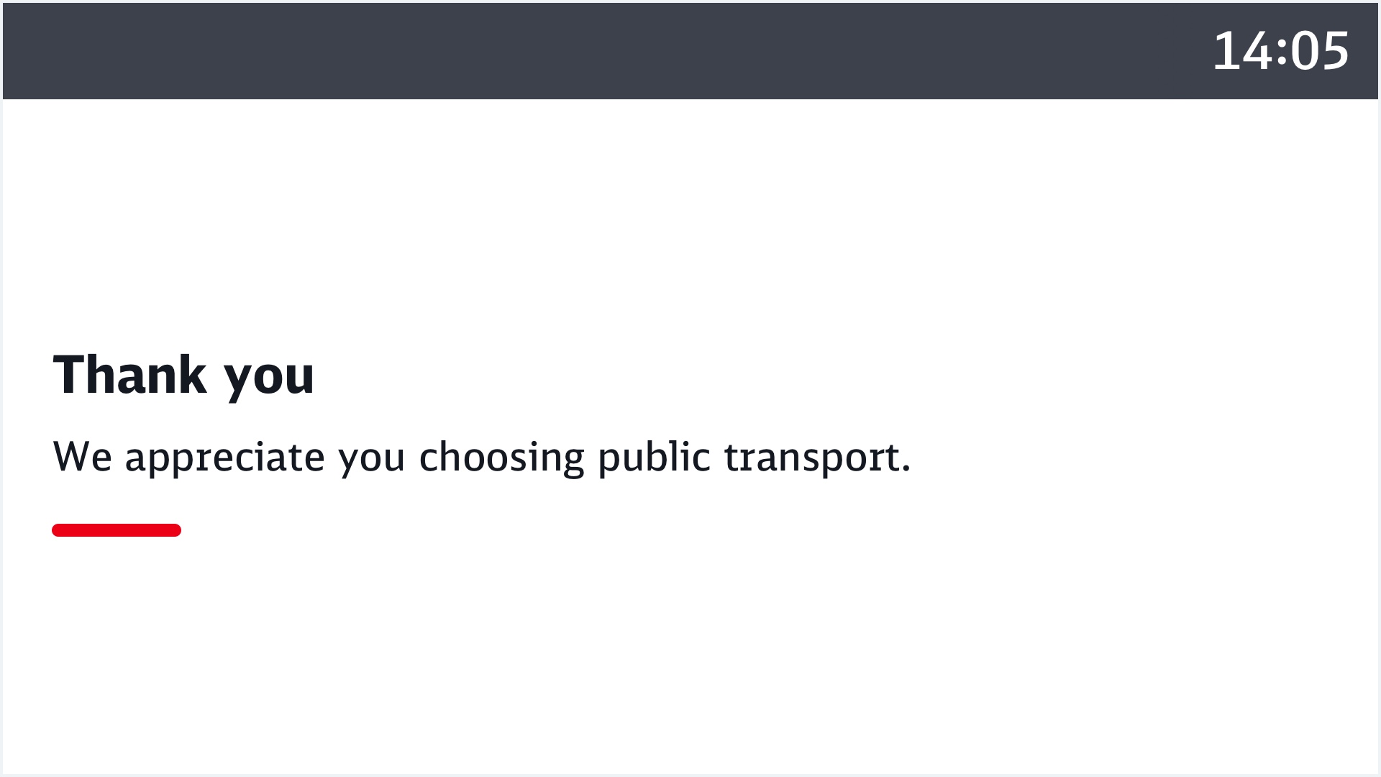Click the bold word "you" in the heading
Viewport: 1381px width, 777px height.
click(269, 377)
